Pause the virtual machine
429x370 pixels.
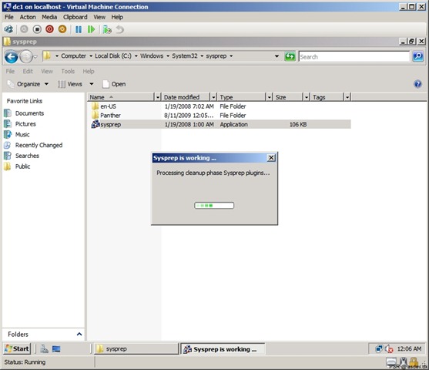[79, 29]
